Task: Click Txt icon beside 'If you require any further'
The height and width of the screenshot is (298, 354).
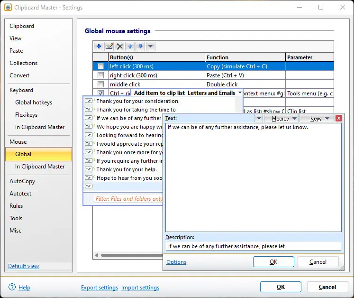Action: [88, 160]
